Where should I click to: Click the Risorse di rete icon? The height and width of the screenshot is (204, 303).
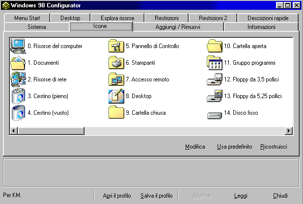click(18, 79)
